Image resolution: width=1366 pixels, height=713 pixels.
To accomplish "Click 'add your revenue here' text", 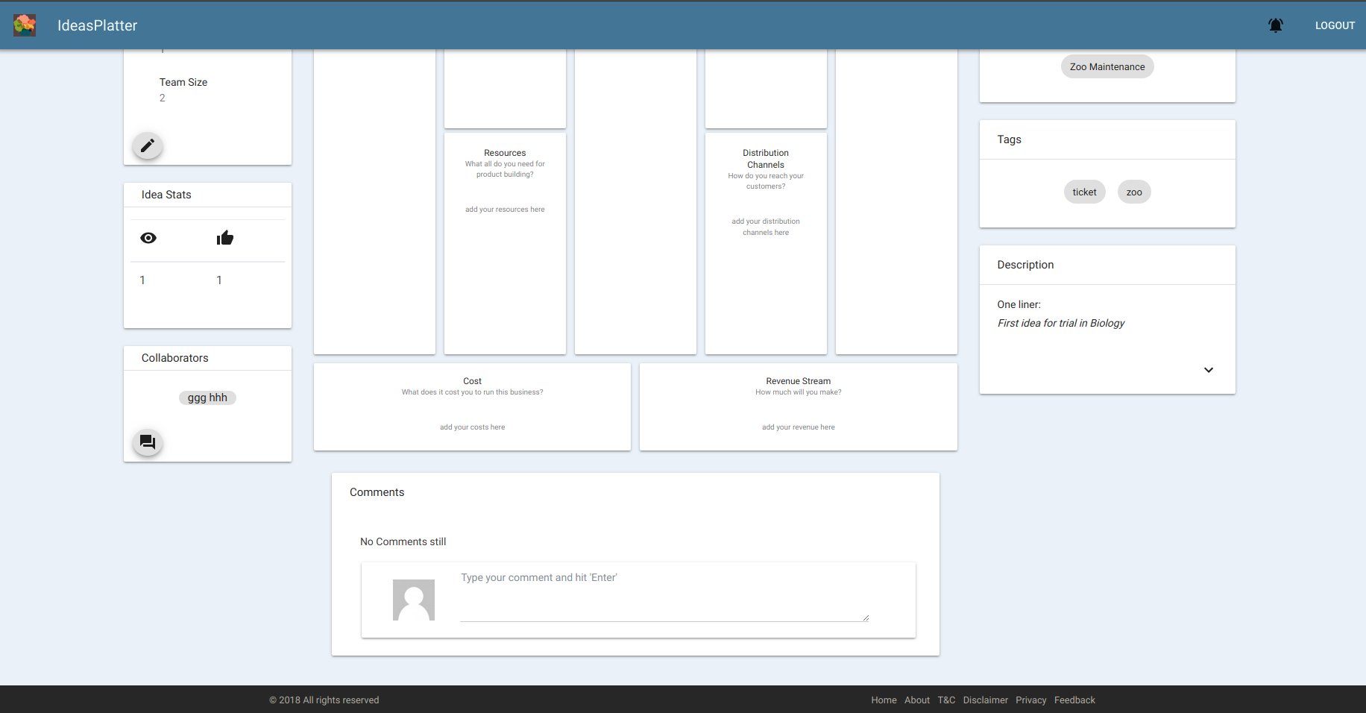I will (799, 427).
